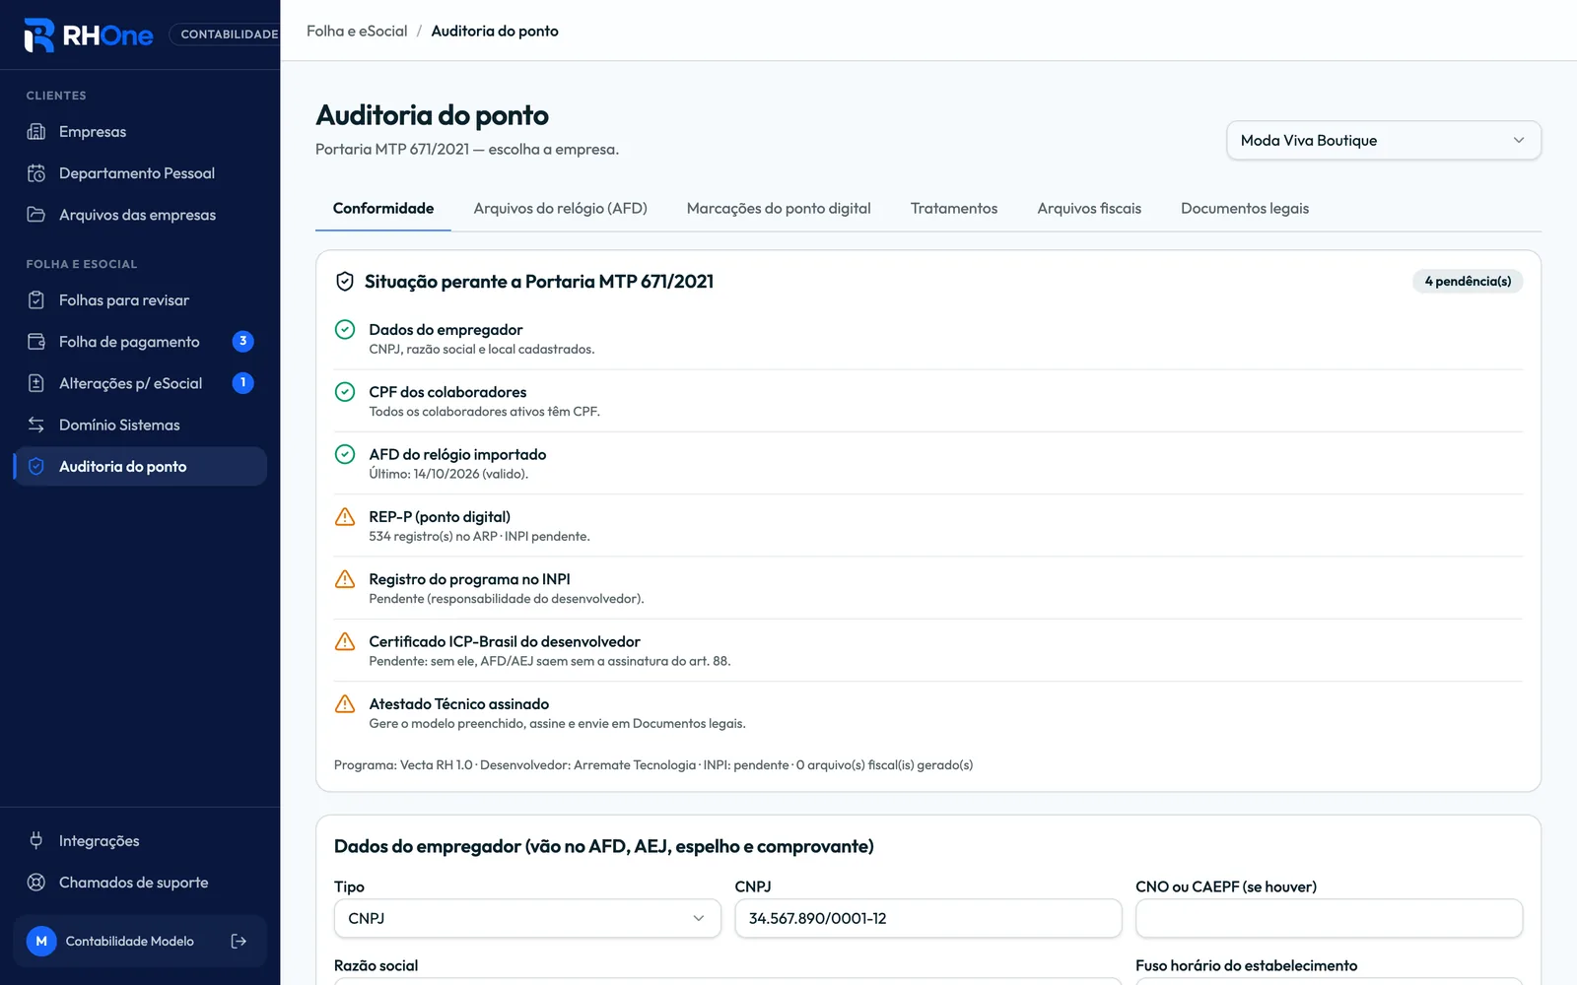Click the warning icon for Atestado Técnico assinado
The height and width of the screenshot is (985, 1577).
pyautogui.click(x=345, y=704)
